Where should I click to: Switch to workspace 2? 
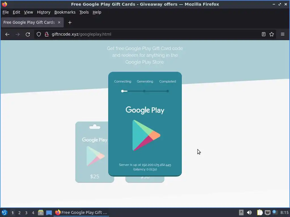20,213
